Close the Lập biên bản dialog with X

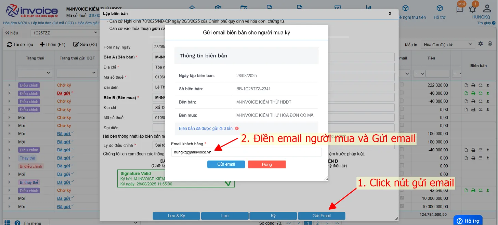[390, 14]
